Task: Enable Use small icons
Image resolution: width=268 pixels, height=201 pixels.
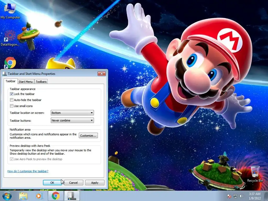Action: coord(12,106)
